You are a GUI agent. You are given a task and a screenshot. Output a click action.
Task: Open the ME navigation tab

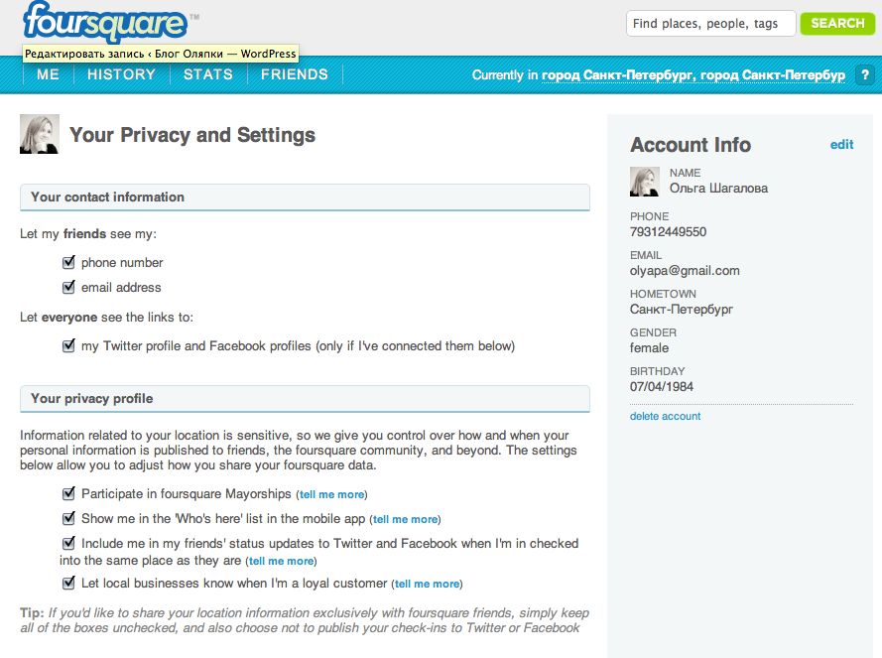[49, 74]
